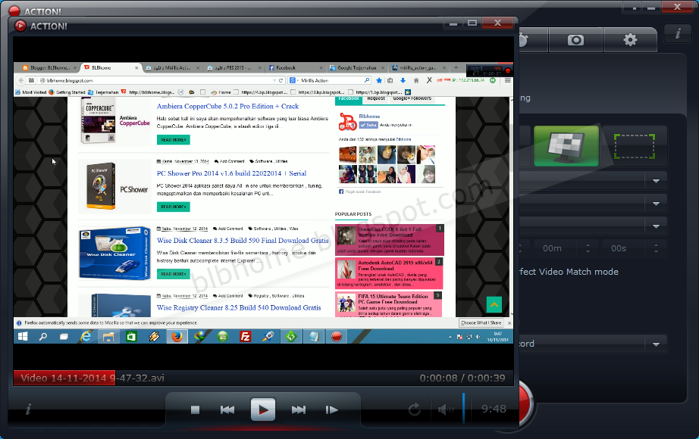The image size is (699, 439).
Task: Skip to the next video with skip-forward icon
Action: tap(298, 409)
